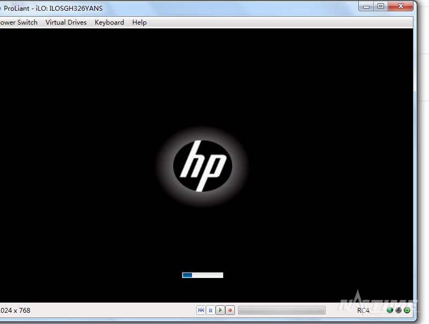Open the Keyboard menu
This screenshot has width=429, height=324.
click(x=109, y=22)
